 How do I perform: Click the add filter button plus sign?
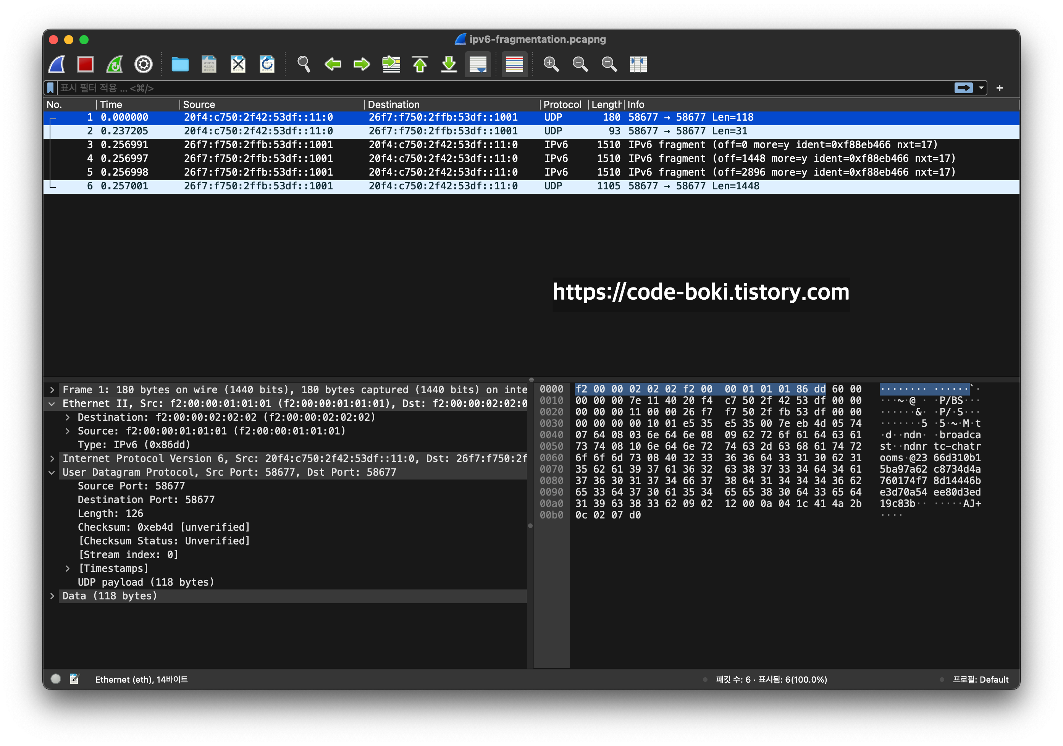1000,88
